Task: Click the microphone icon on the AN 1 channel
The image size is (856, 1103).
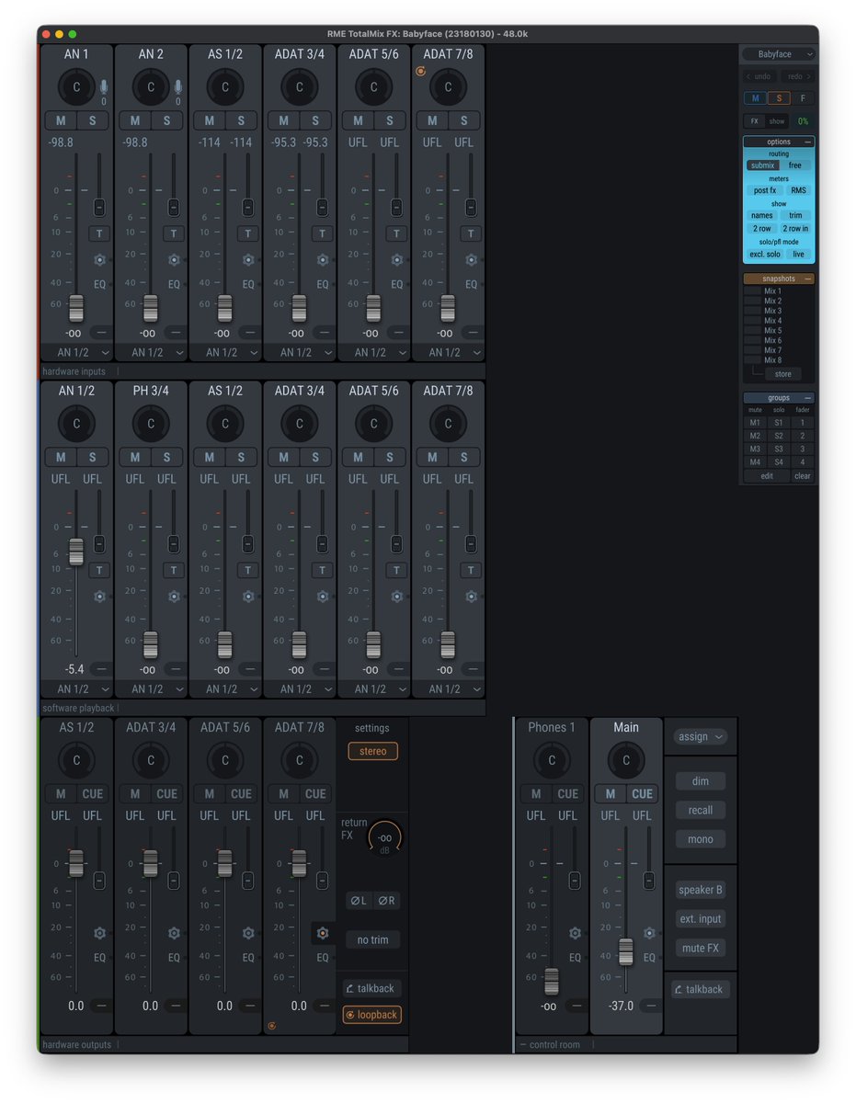Action: point(104,86)
